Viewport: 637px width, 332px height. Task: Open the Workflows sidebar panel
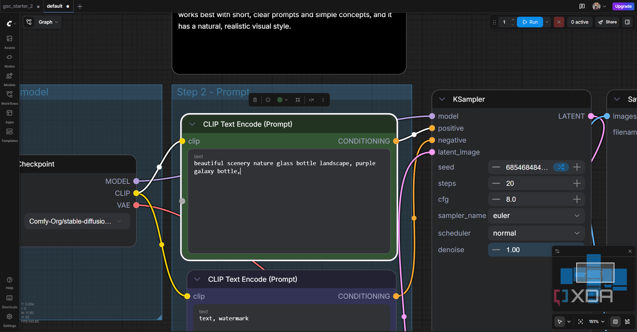click(x=9, y=98)
